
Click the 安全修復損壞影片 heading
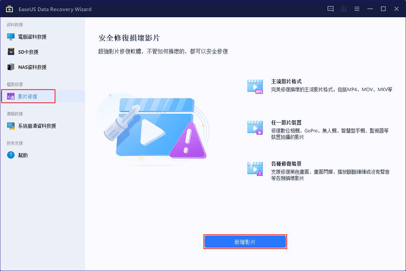(x=129, y=38)
